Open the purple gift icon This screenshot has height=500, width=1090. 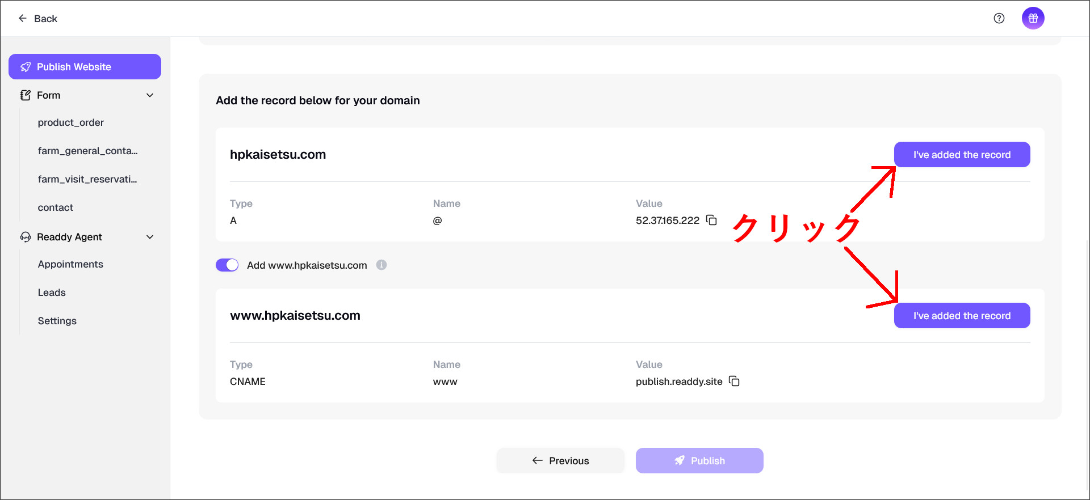[1033, 18]
